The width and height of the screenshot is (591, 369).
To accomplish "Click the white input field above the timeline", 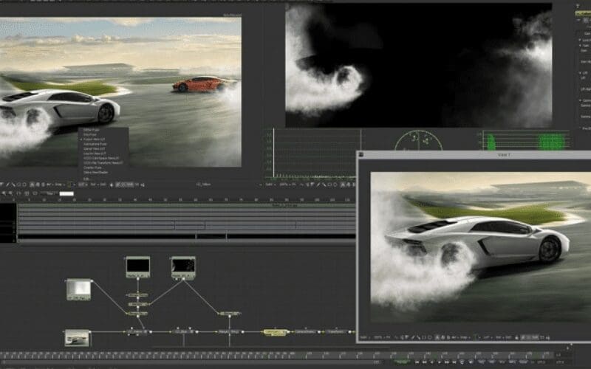I will [x=66, y=193].
